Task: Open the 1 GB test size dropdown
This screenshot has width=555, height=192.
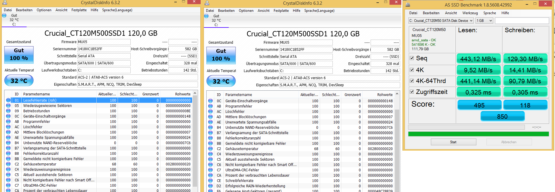Action: [484, 21]
